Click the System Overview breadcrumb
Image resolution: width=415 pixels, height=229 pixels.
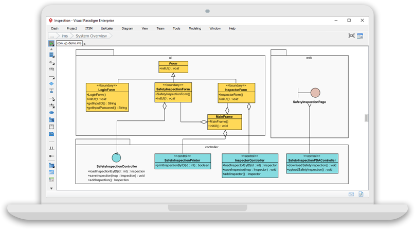point(91,36)
